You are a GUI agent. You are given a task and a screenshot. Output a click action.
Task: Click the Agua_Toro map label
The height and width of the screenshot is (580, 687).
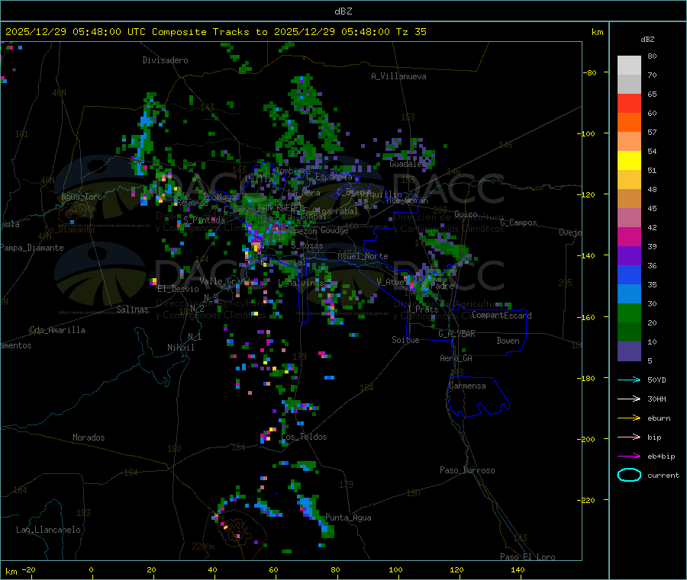(82, 197)
